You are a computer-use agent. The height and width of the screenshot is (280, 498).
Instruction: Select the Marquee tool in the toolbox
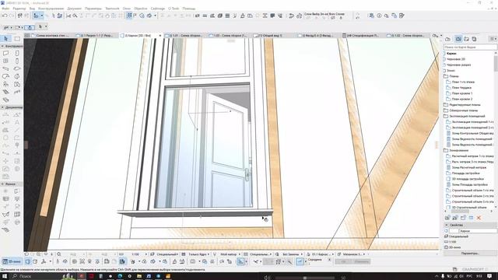click(x=17, y=39)
